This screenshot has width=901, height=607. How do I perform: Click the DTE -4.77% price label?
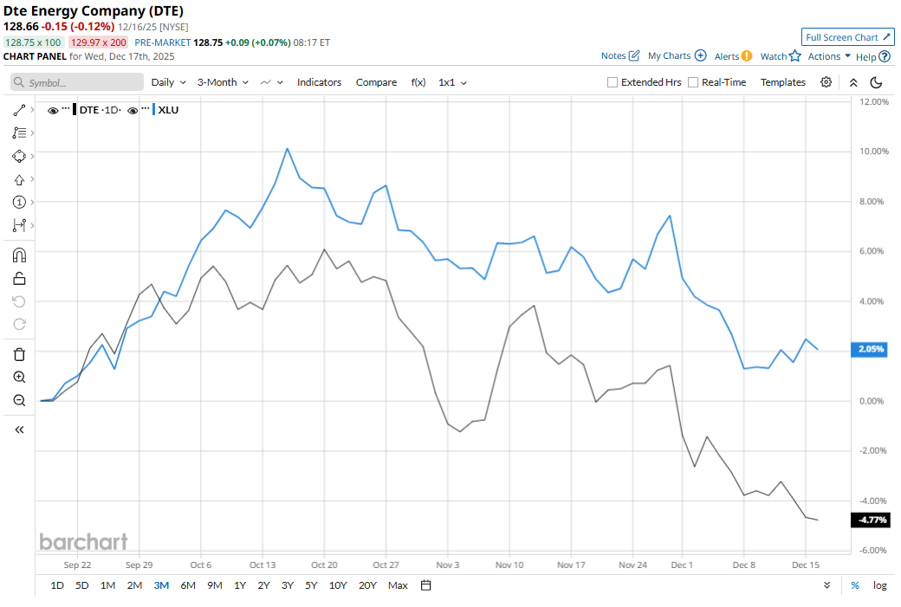tap(870, 520)
